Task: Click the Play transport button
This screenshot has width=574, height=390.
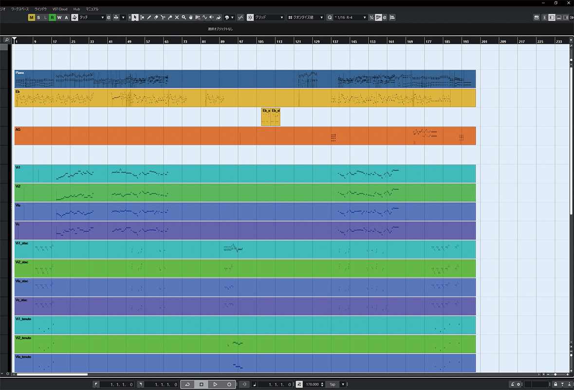Action: click(x=215, y=384)
